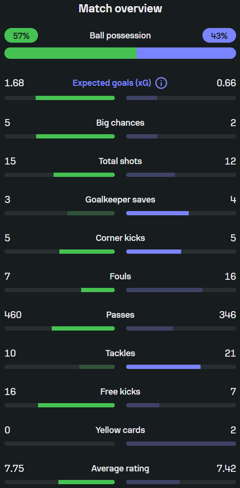Click the green expected goals bar
The image size is (240, 488).
tap(75, 98)
